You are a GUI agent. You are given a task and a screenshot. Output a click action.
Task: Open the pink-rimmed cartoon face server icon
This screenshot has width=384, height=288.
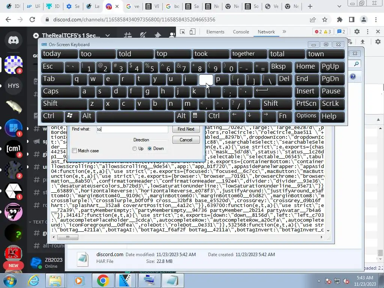(13, 212)
